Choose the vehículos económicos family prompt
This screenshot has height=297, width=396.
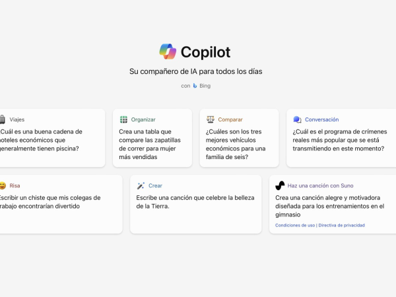point(239,144)
